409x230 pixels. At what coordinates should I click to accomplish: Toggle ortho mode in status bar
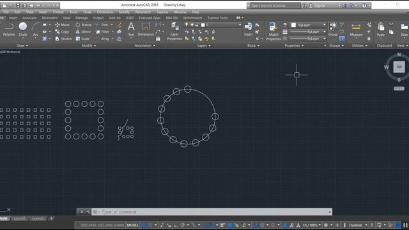tap(176, 225)
